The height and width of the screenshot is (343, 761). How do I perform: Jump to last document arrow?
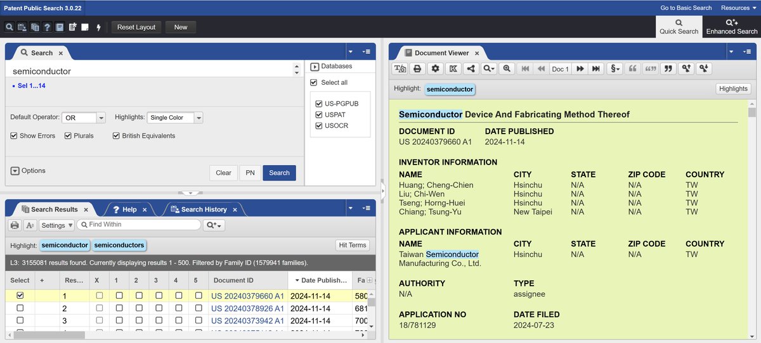(595, 68)
